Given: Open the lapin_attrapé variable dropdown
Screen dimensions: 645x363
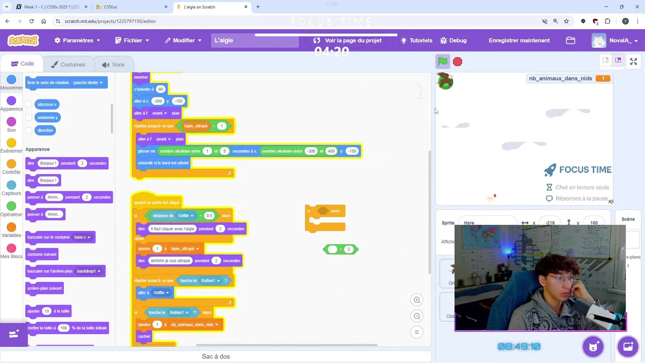Looking at the screenshot, I should tap(184, 249).
